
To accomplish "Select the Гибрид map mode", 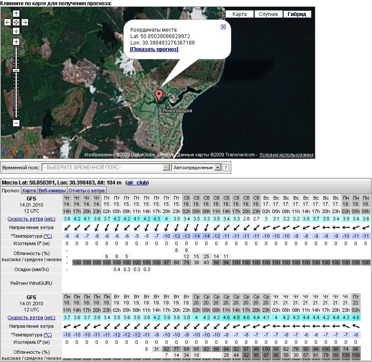I will 297,14.
